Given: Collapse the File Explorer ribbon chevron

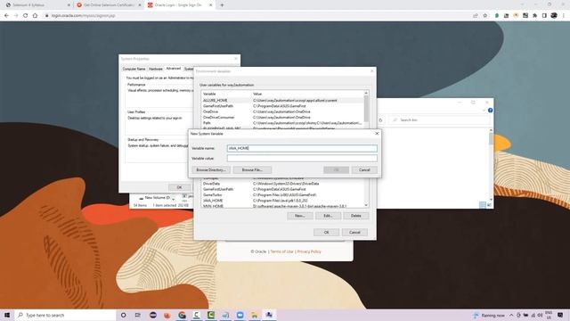Looking at the screenshot, I should point(484,111).
